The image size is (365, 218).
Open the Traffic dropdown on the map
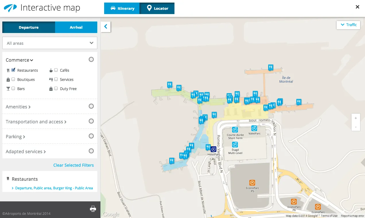(348, 25)
